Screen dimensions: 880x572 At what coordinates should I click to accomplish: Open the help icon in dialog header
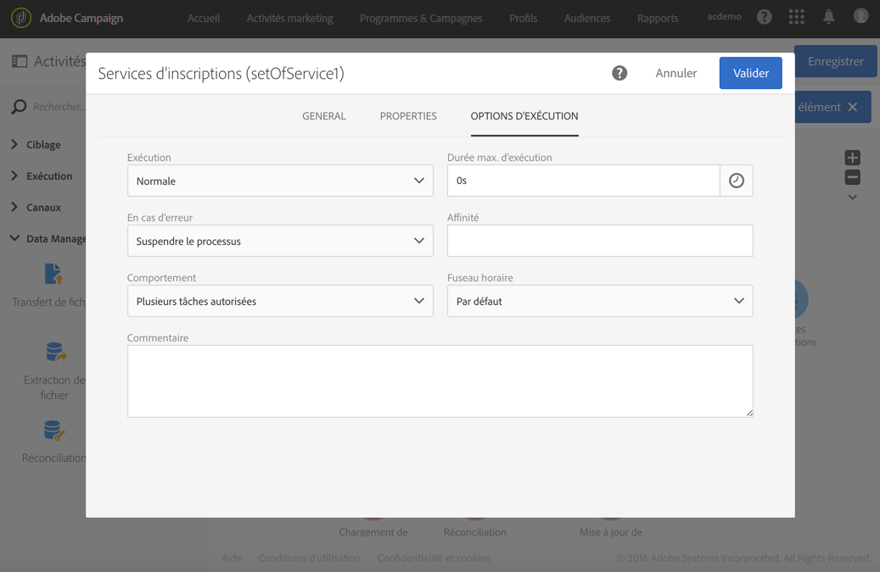pyautogui.click(x=619, y=74)
